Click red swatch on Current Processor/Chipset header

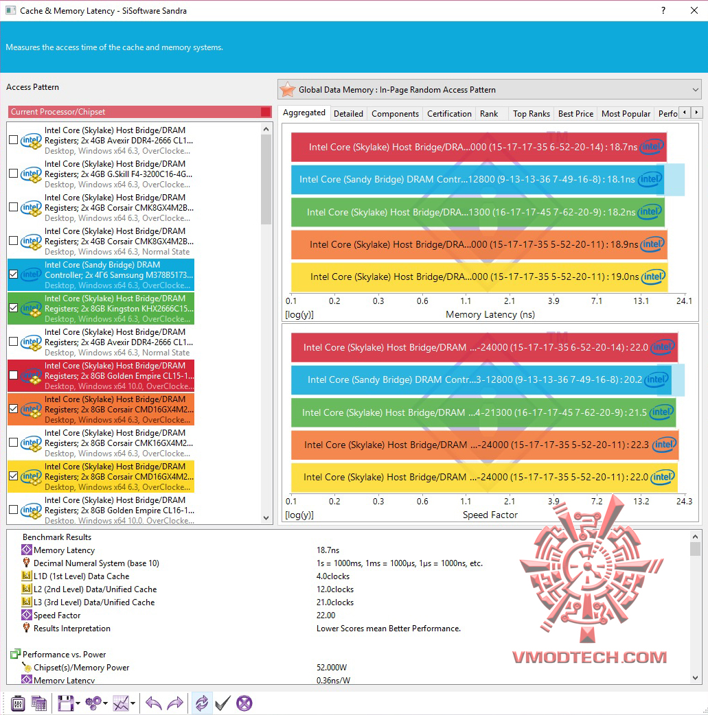[265, 112]
